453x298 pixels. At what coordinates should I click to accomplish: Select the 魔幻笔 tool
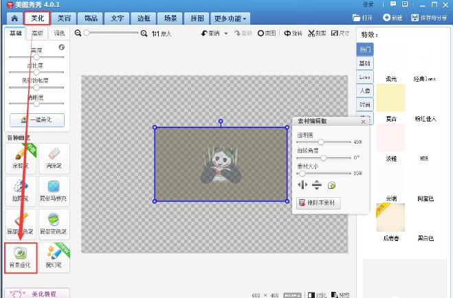(x=54, y=257)
